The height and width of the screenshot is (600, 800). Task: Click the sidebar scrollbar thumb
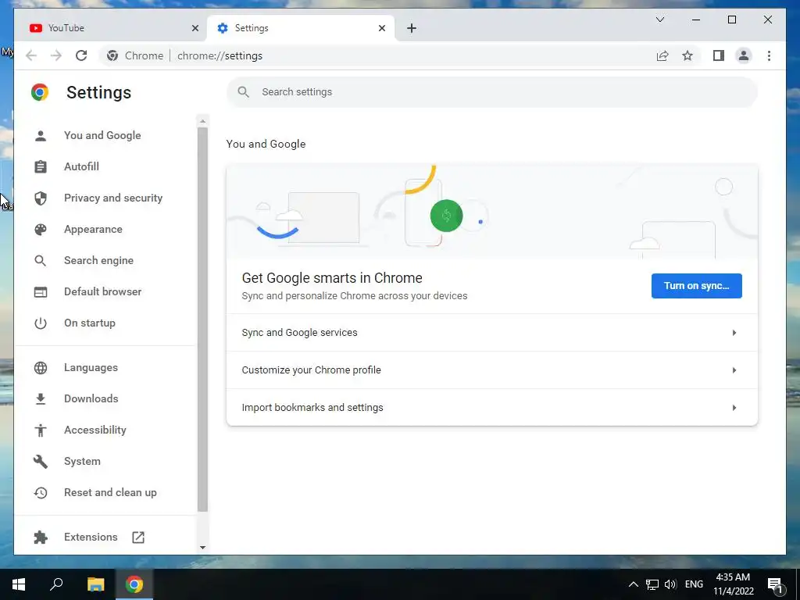(x=202, y=319)
